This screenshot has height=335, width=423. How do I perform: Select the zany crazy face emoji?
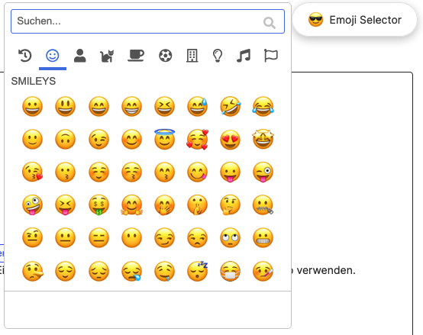32,205
